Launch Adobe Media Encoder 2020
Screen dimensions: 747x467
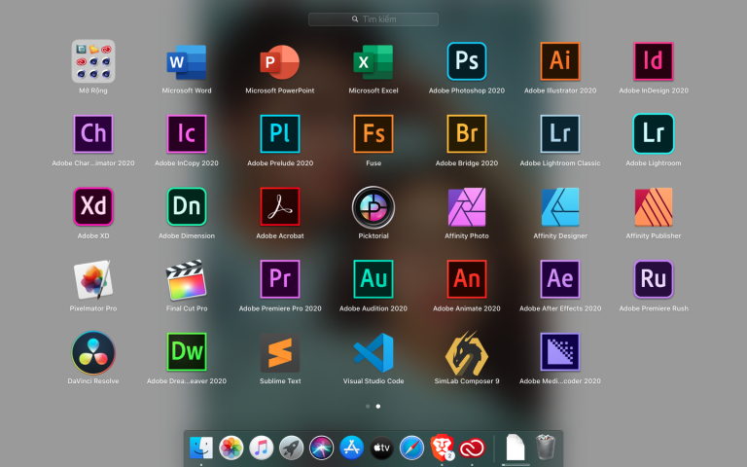point(560,352)
